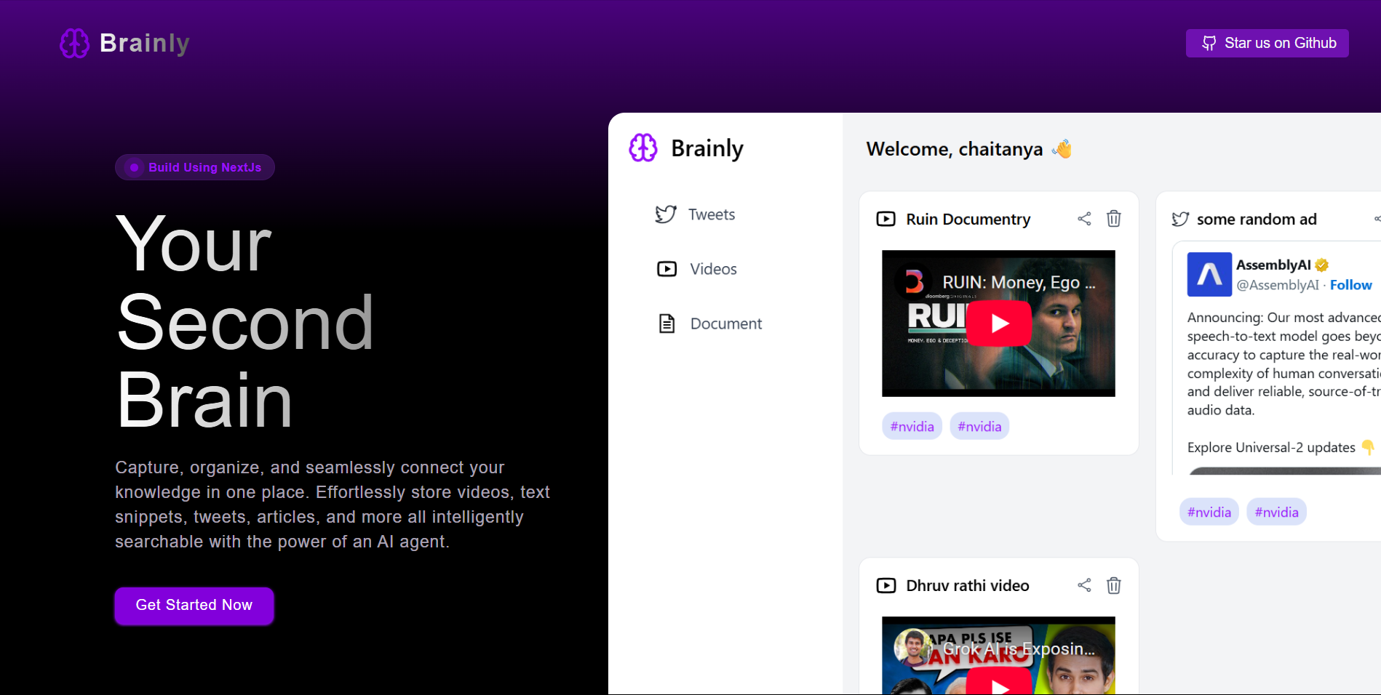Click video icon on Dhruv rathi card

[x=886, y=585]
